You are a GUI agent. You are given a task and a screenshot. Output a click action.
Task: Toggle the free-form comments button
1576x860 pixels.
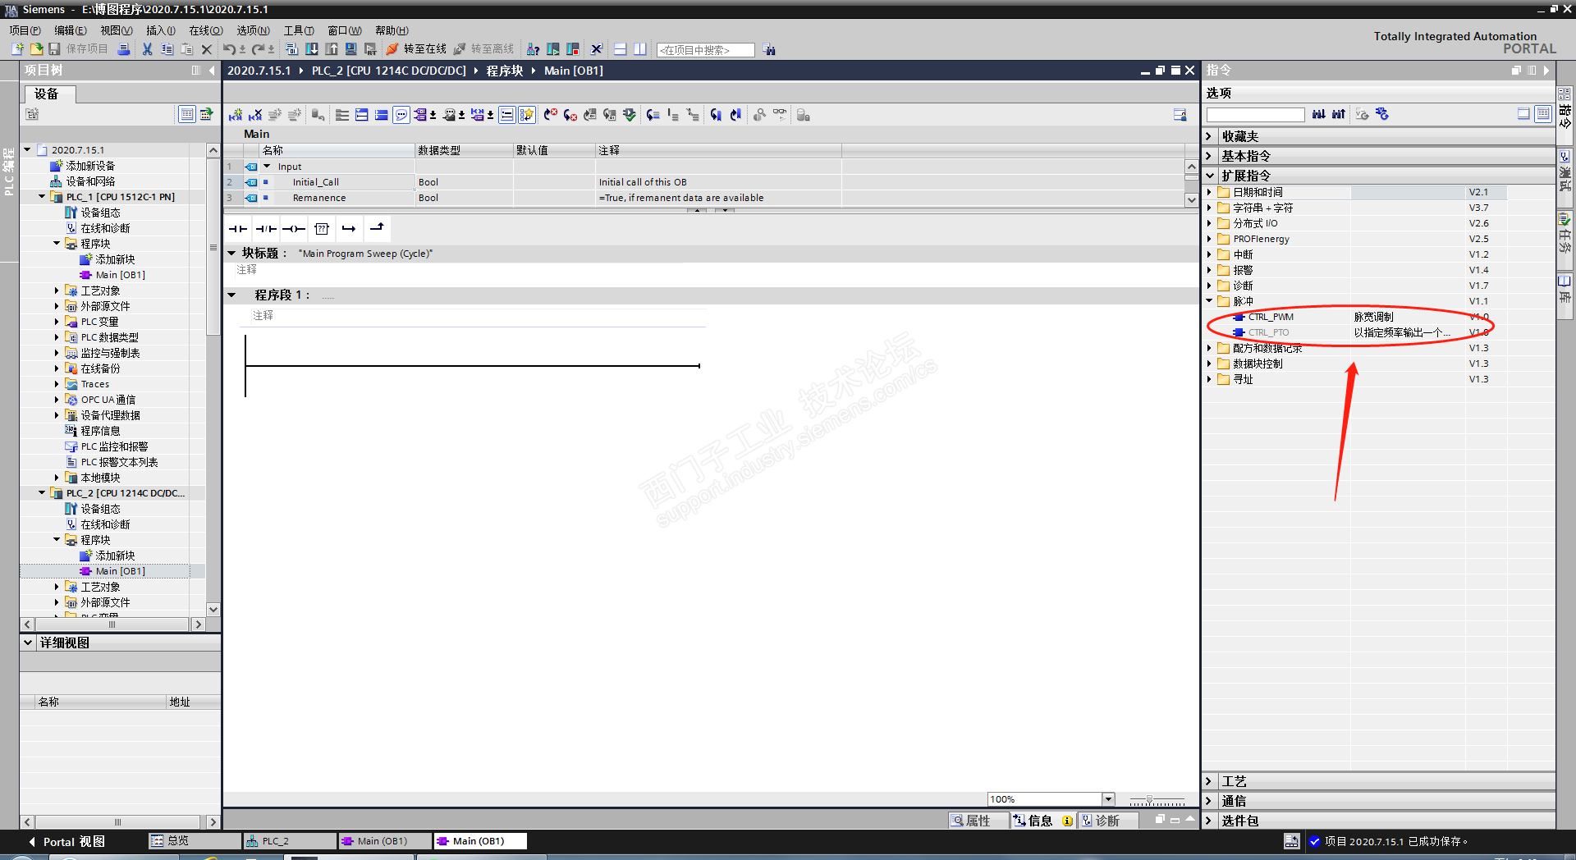click(401, 115)
